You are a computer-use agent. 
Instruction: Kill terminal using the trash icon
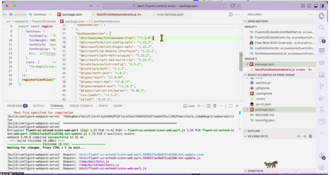pyautogui.click(x=215, y=106)
